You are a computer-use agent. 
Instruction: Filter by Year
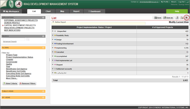point(8,66)
